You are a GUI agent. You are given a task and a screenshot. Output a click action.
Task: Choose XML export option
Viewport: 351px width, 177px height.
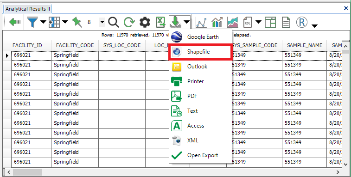coord(200,140)
